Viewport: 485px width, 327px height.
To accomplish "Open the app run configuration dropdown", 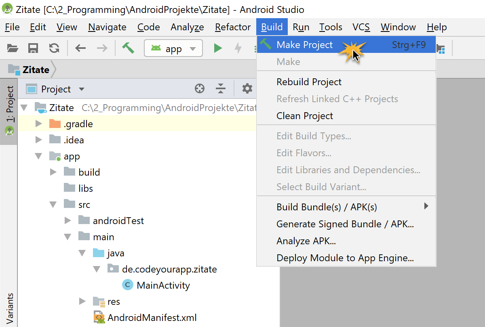I will tap(173, 48).
